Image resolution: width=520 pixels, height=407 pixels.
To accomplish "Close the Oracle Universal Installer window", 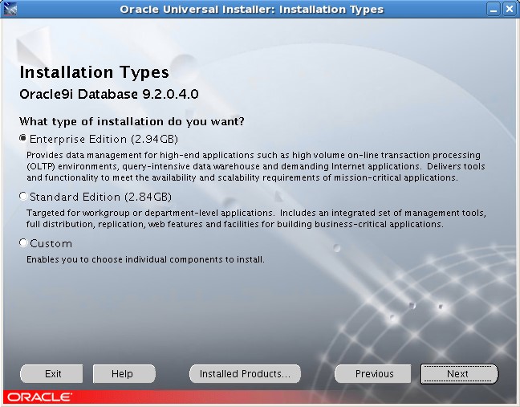I will [x=510, y=10].
